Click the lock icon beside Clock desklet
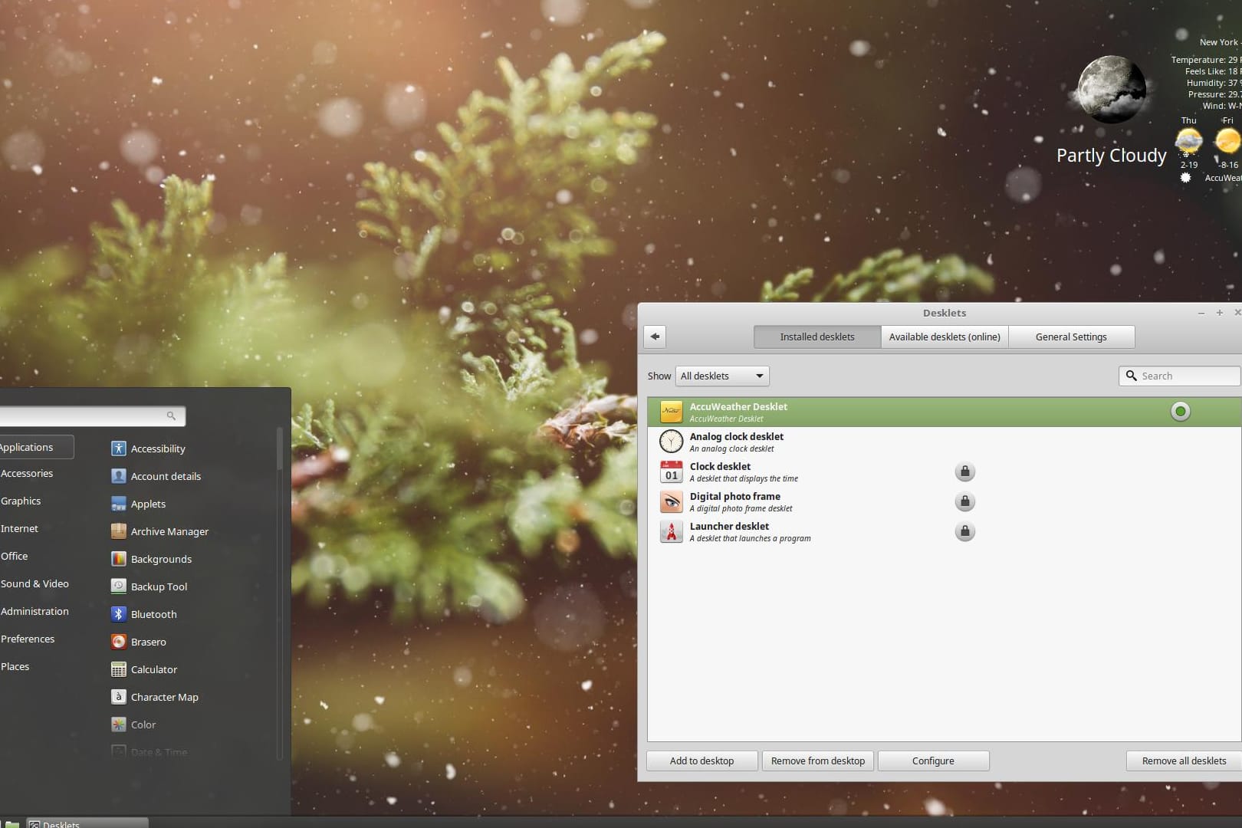The height and width of the screenshot is (828, 1242). (x=964, y=472)
